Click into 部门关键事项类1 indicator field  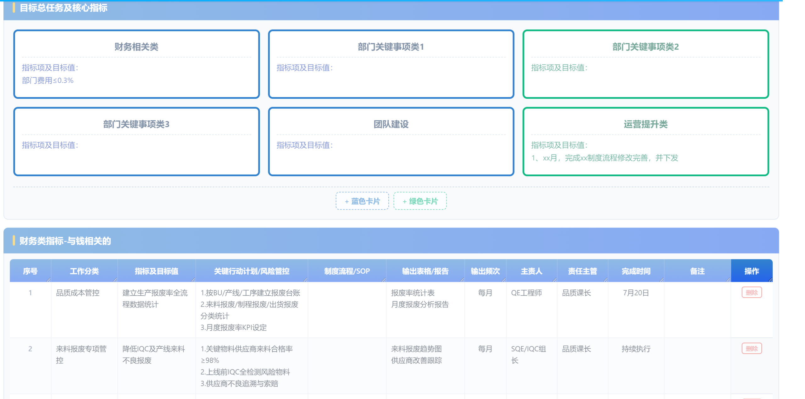click(391, 75)
